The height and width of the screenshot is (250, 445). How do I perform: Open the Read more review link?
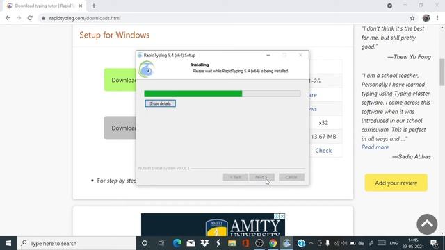pos(375,147)
